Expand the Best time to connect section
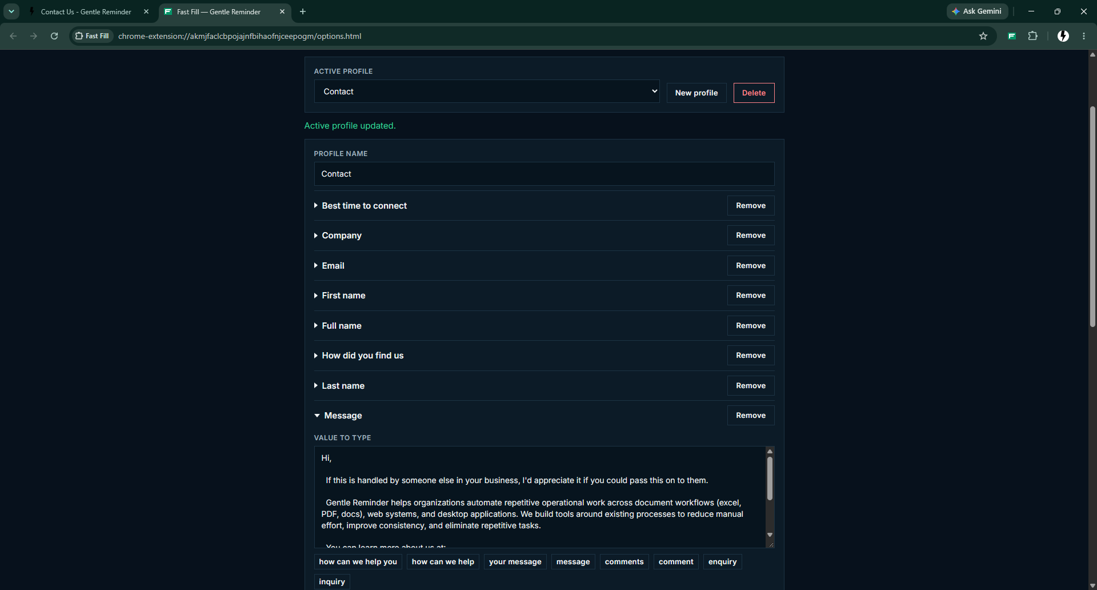The height and width of the screenshot is (590, 1097). (x=361, y=206)
